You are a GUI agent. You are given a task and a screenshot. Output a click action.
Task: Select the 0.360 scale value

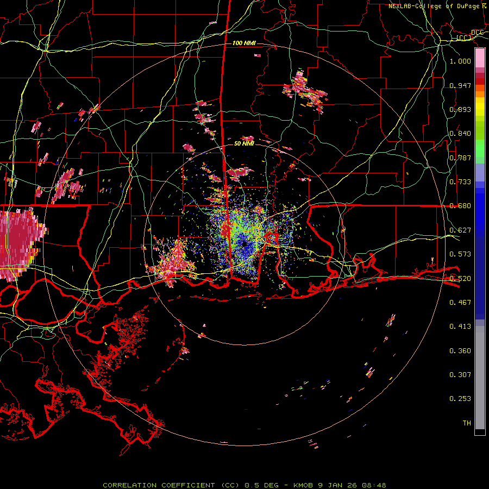tap(460, 351)
